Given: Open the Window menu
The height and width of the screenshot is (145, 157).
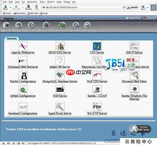Looking at the screenshot, I should (x=51, y=2).
